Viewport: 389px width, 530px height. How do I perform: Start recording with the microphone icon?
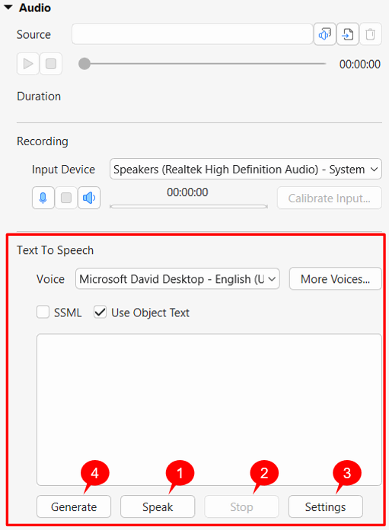click(43, 198)
